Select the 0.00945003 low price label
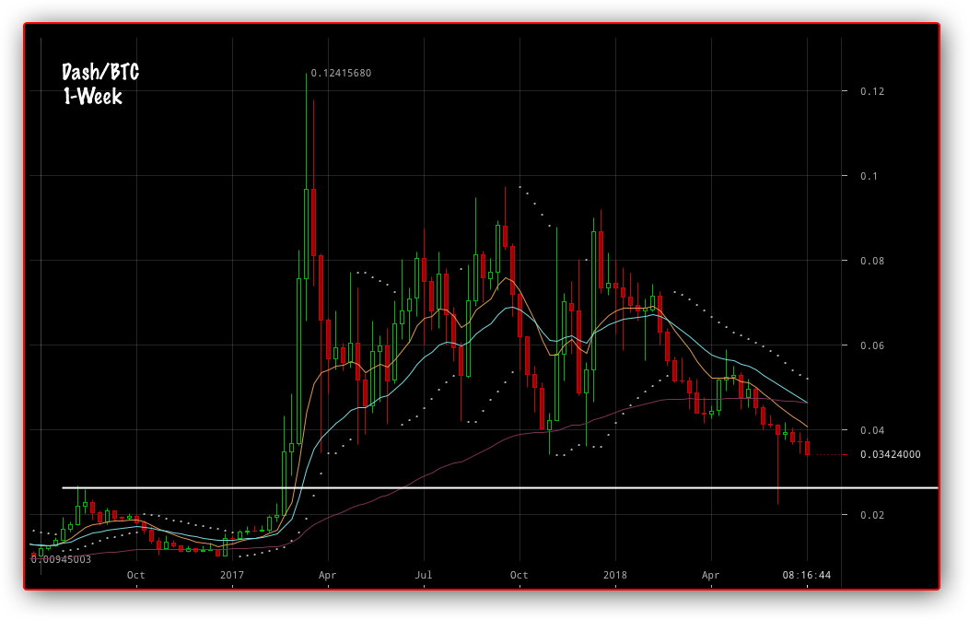969x620 pixels. pyautogui.click(x=61, y=559)
